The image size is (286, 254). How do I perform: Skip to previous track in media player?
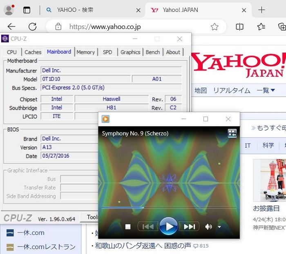(148, 227)
